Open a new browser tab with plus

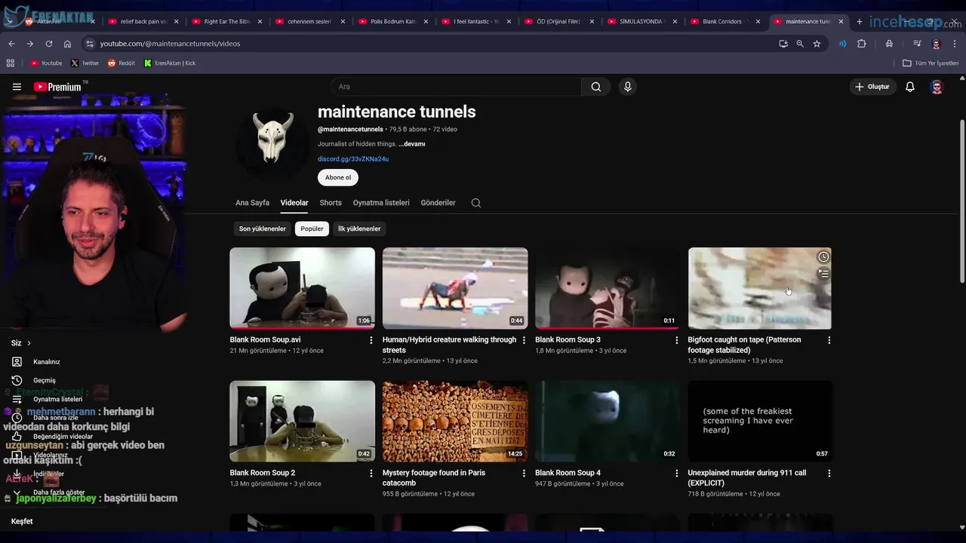[859, 21]
